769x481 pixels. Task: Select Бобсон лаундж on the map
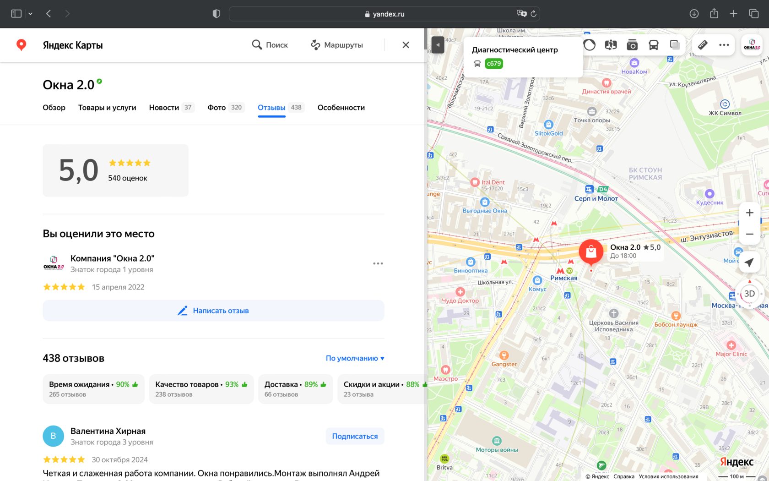point(676,320)
